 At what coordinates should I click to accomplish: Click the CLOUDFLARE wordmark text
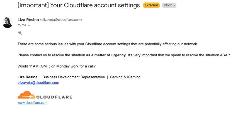[x=55, y=97]
